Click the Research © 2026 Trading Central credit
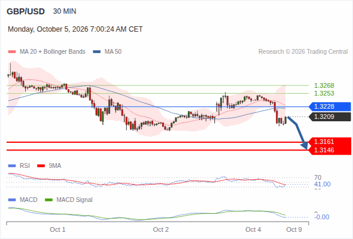This screenshot has height=239, width=353. [303, 52]
